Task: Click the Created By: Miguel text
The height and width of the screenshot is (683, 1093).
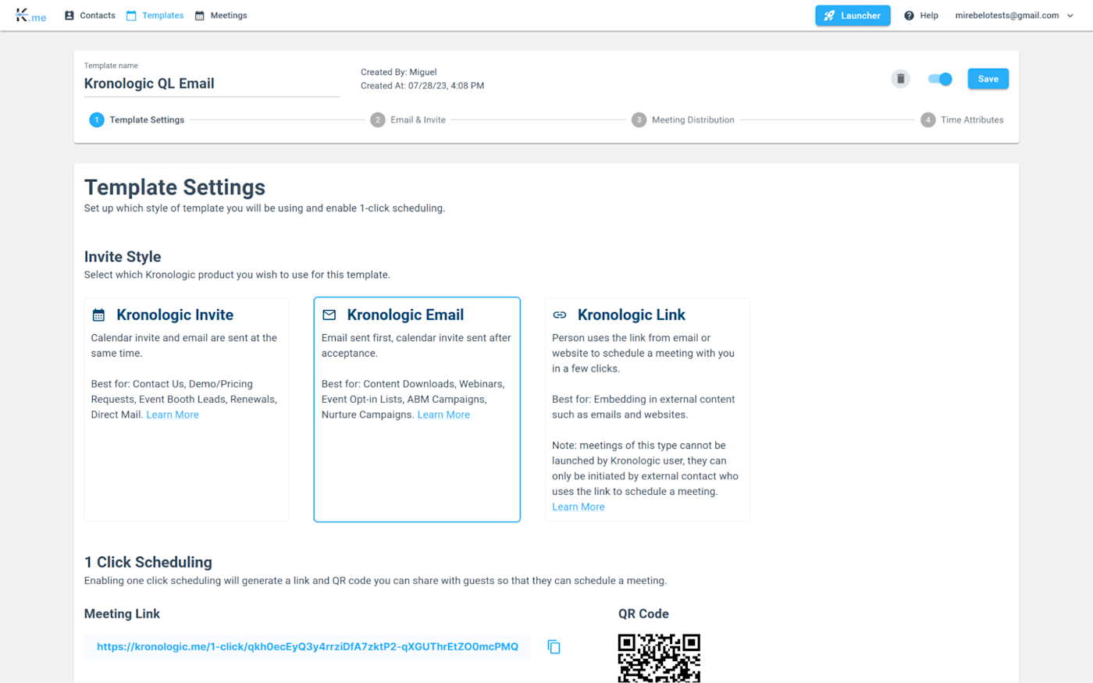Action: click(x=399, y=72)
